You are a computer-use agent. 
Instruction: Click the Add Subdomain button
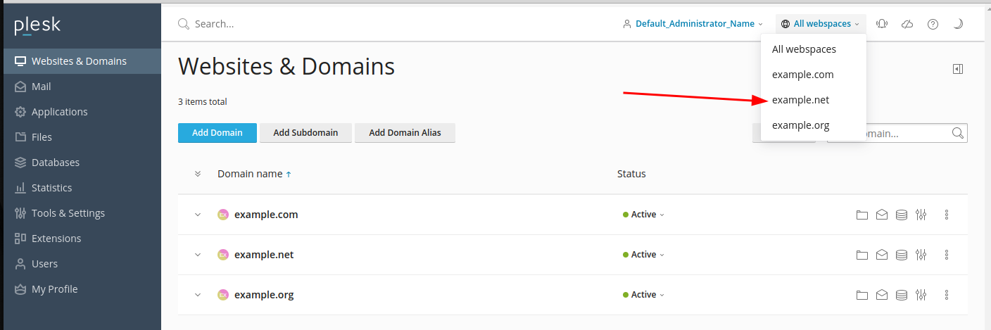tap(305, 133)
